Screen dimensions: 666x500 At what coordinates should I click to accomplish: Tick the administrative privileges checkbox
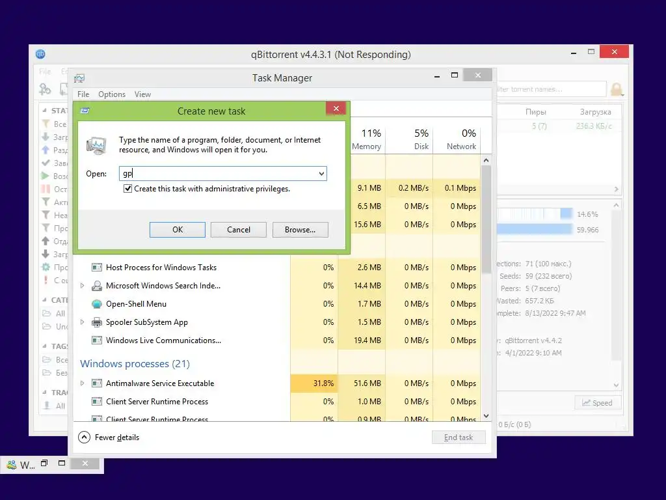point(127,188)
